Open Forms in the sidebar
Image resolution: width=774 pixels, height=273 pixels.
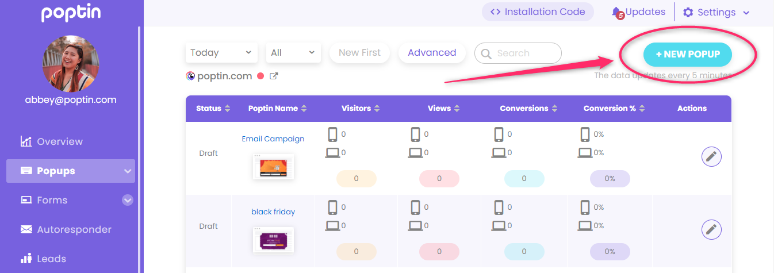point(52,200)
